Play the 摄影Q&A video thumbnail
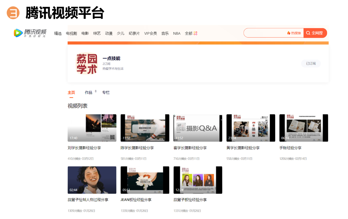This screenshot has height=219, width=348. click(198, 128)
